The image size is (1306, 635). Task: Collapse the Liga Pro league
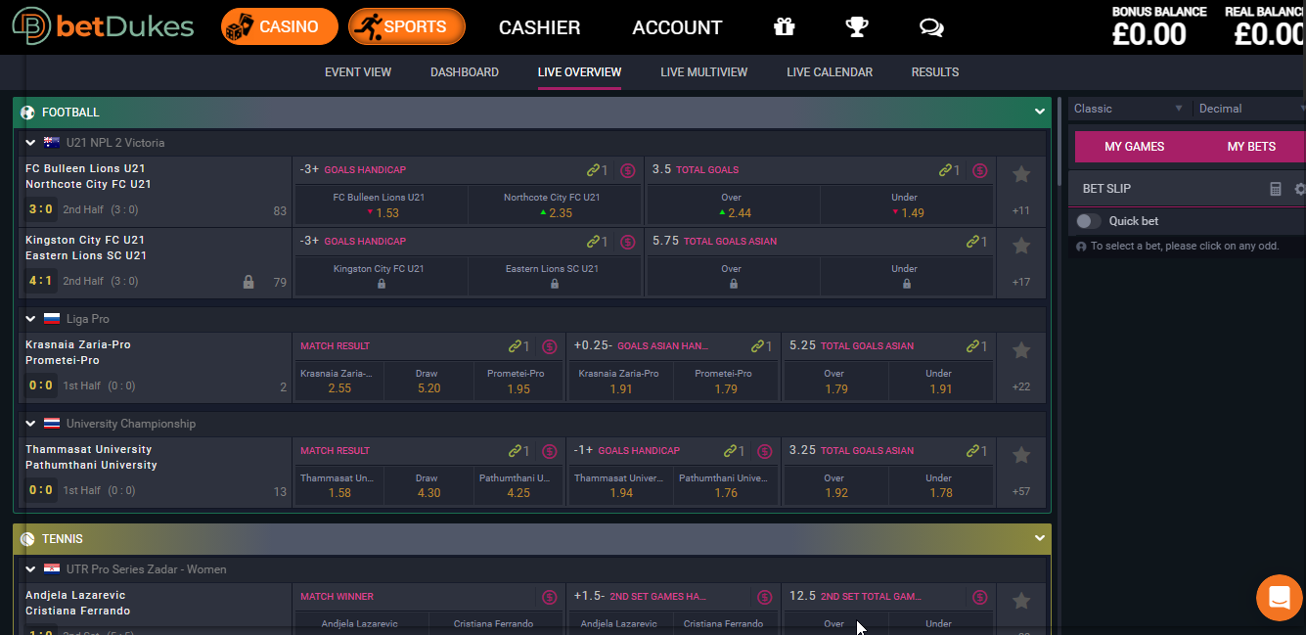30,319
